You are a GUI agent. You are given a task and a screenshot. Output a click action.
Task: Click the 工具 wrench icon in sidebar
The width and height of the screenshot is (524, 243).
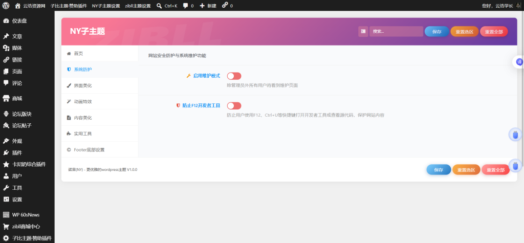pyautogui.click(x=6, y=188)
